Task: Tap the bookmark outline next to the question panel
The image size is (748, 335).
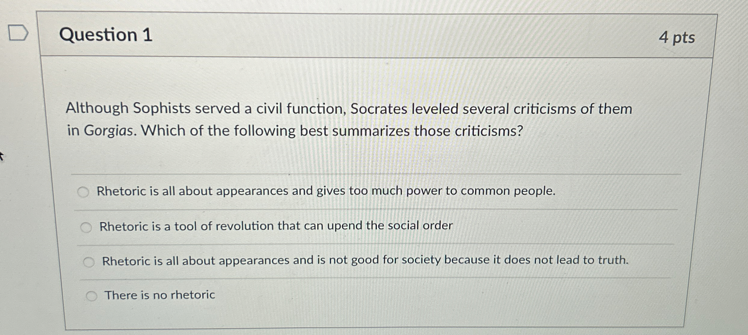Action: 18,33
